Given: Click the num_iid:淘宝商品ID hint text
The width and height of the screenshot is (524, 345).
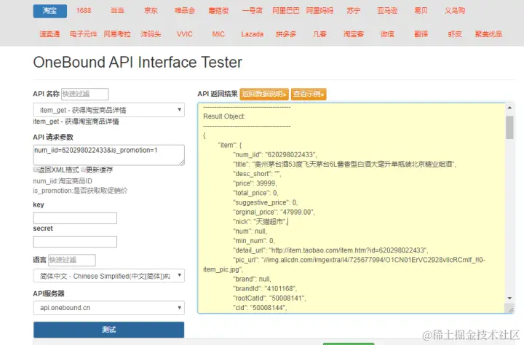Looking at the screenshot, I should 63,181.
